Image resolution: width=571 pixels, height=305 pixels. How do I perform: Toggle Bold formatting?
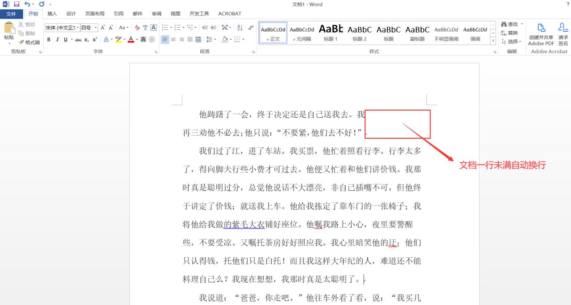[49, 40]
